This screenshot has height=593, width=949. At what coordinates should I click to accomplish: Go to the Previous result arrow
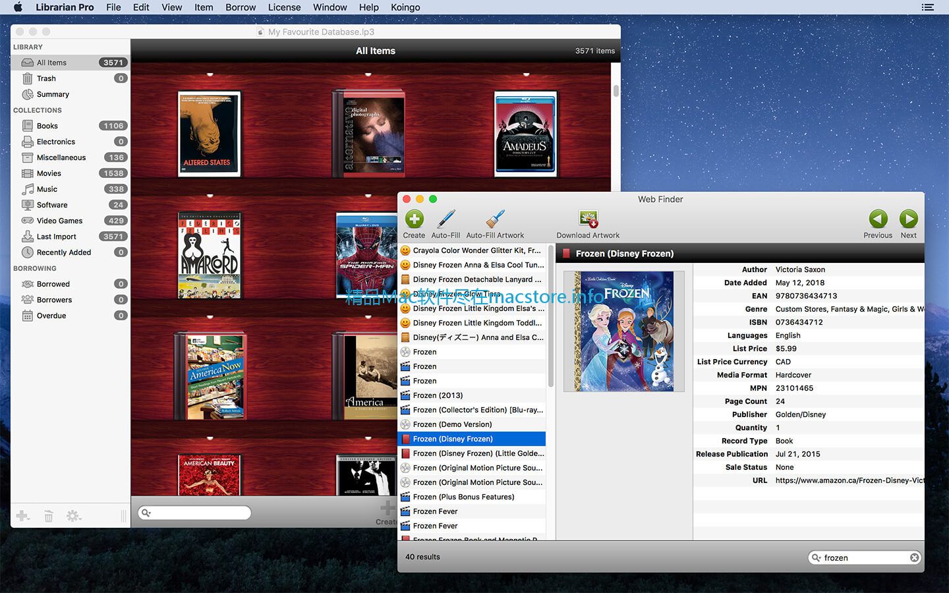878,219
